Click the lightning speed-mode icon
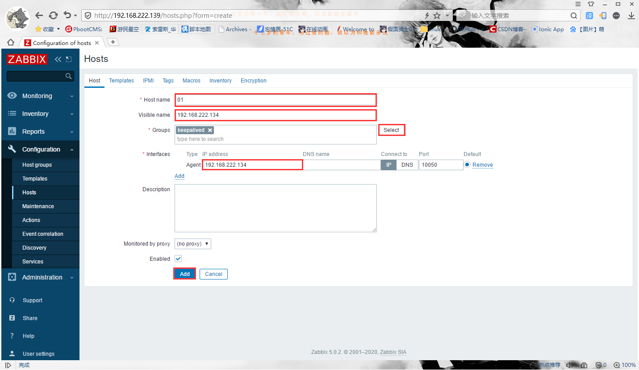 click(x=427, y=16)
